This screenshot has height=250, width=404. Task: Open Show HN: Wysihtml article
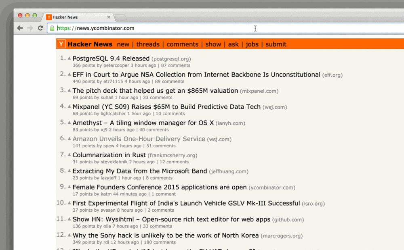172,219
